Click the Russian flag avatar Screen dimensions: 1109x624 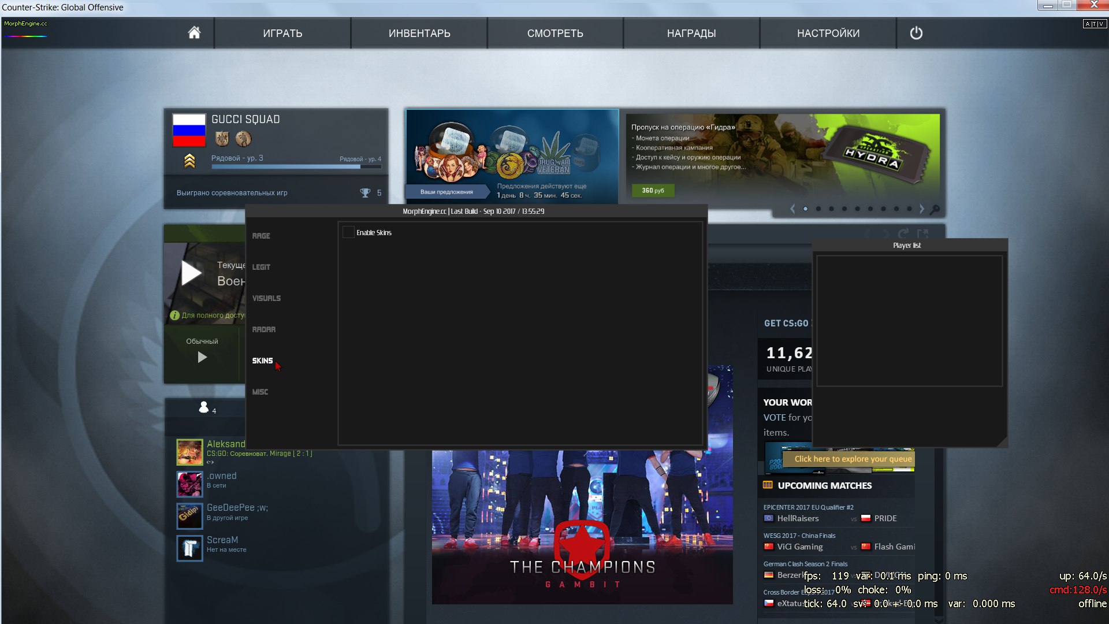pyautogui.click(x=189, y=130)
